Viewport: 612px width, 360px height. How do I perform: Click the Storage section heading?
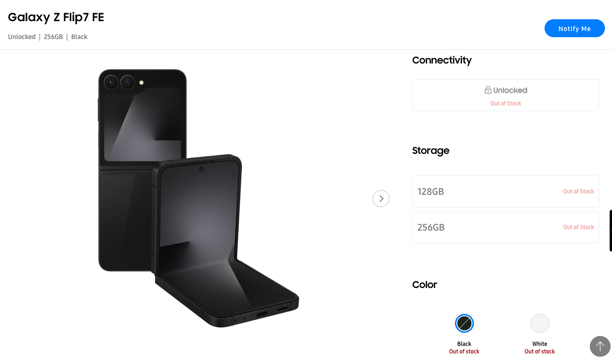click(430, 151)
